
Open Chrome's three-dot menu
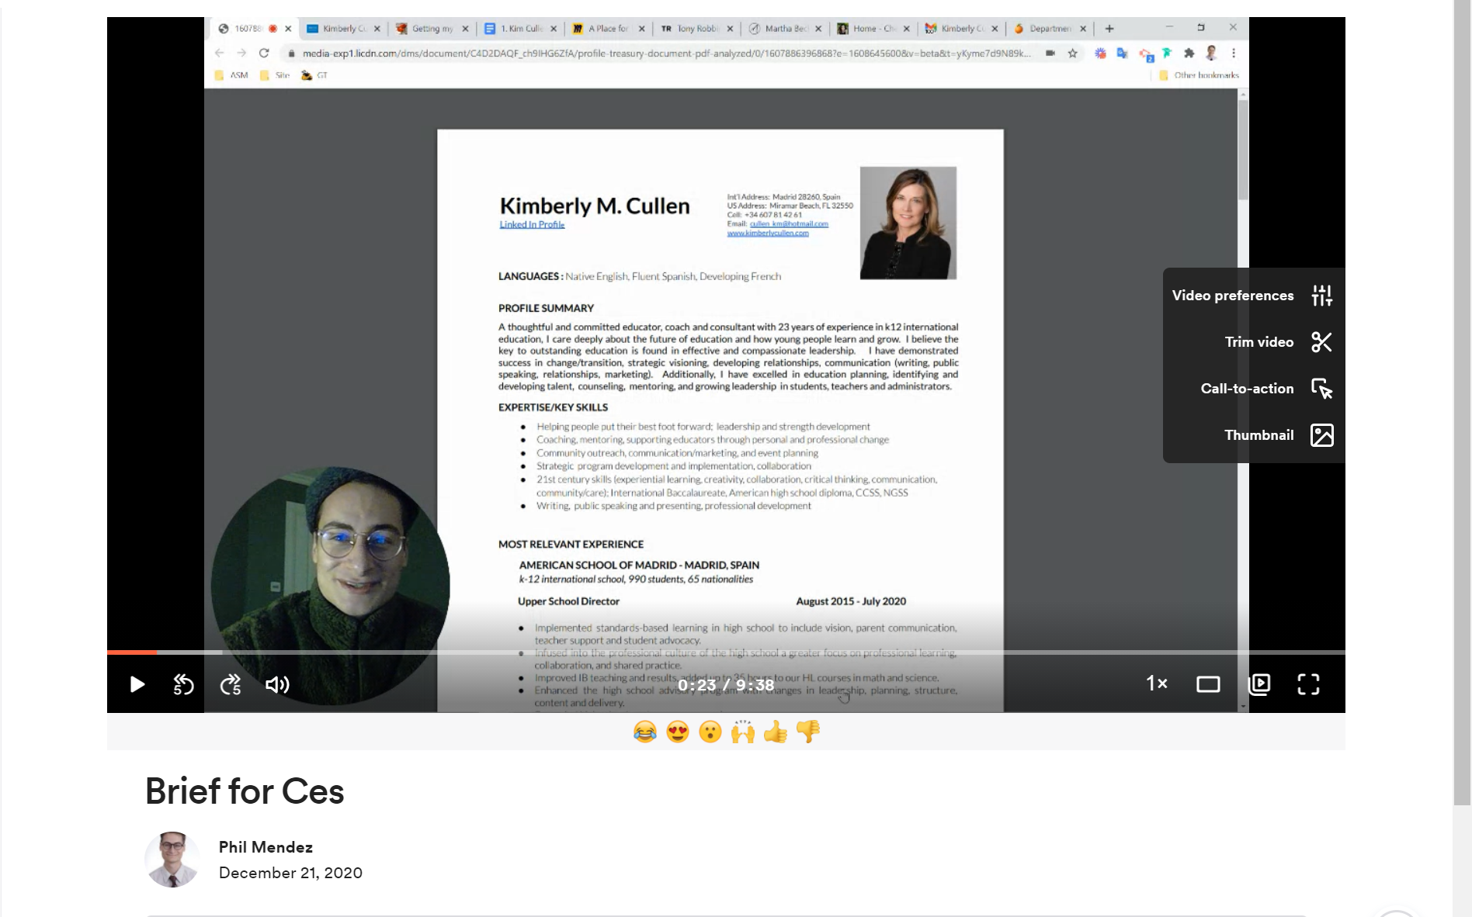click(1232, 54)
